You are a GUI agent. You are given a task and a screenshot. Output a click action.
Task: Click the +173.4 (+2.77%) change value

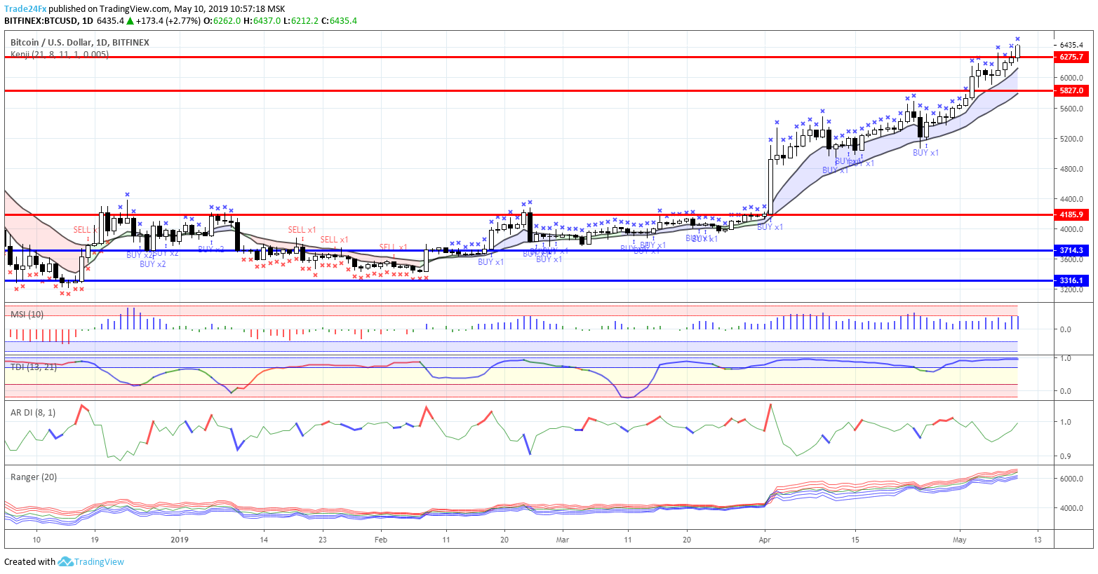tap(168, 21)
